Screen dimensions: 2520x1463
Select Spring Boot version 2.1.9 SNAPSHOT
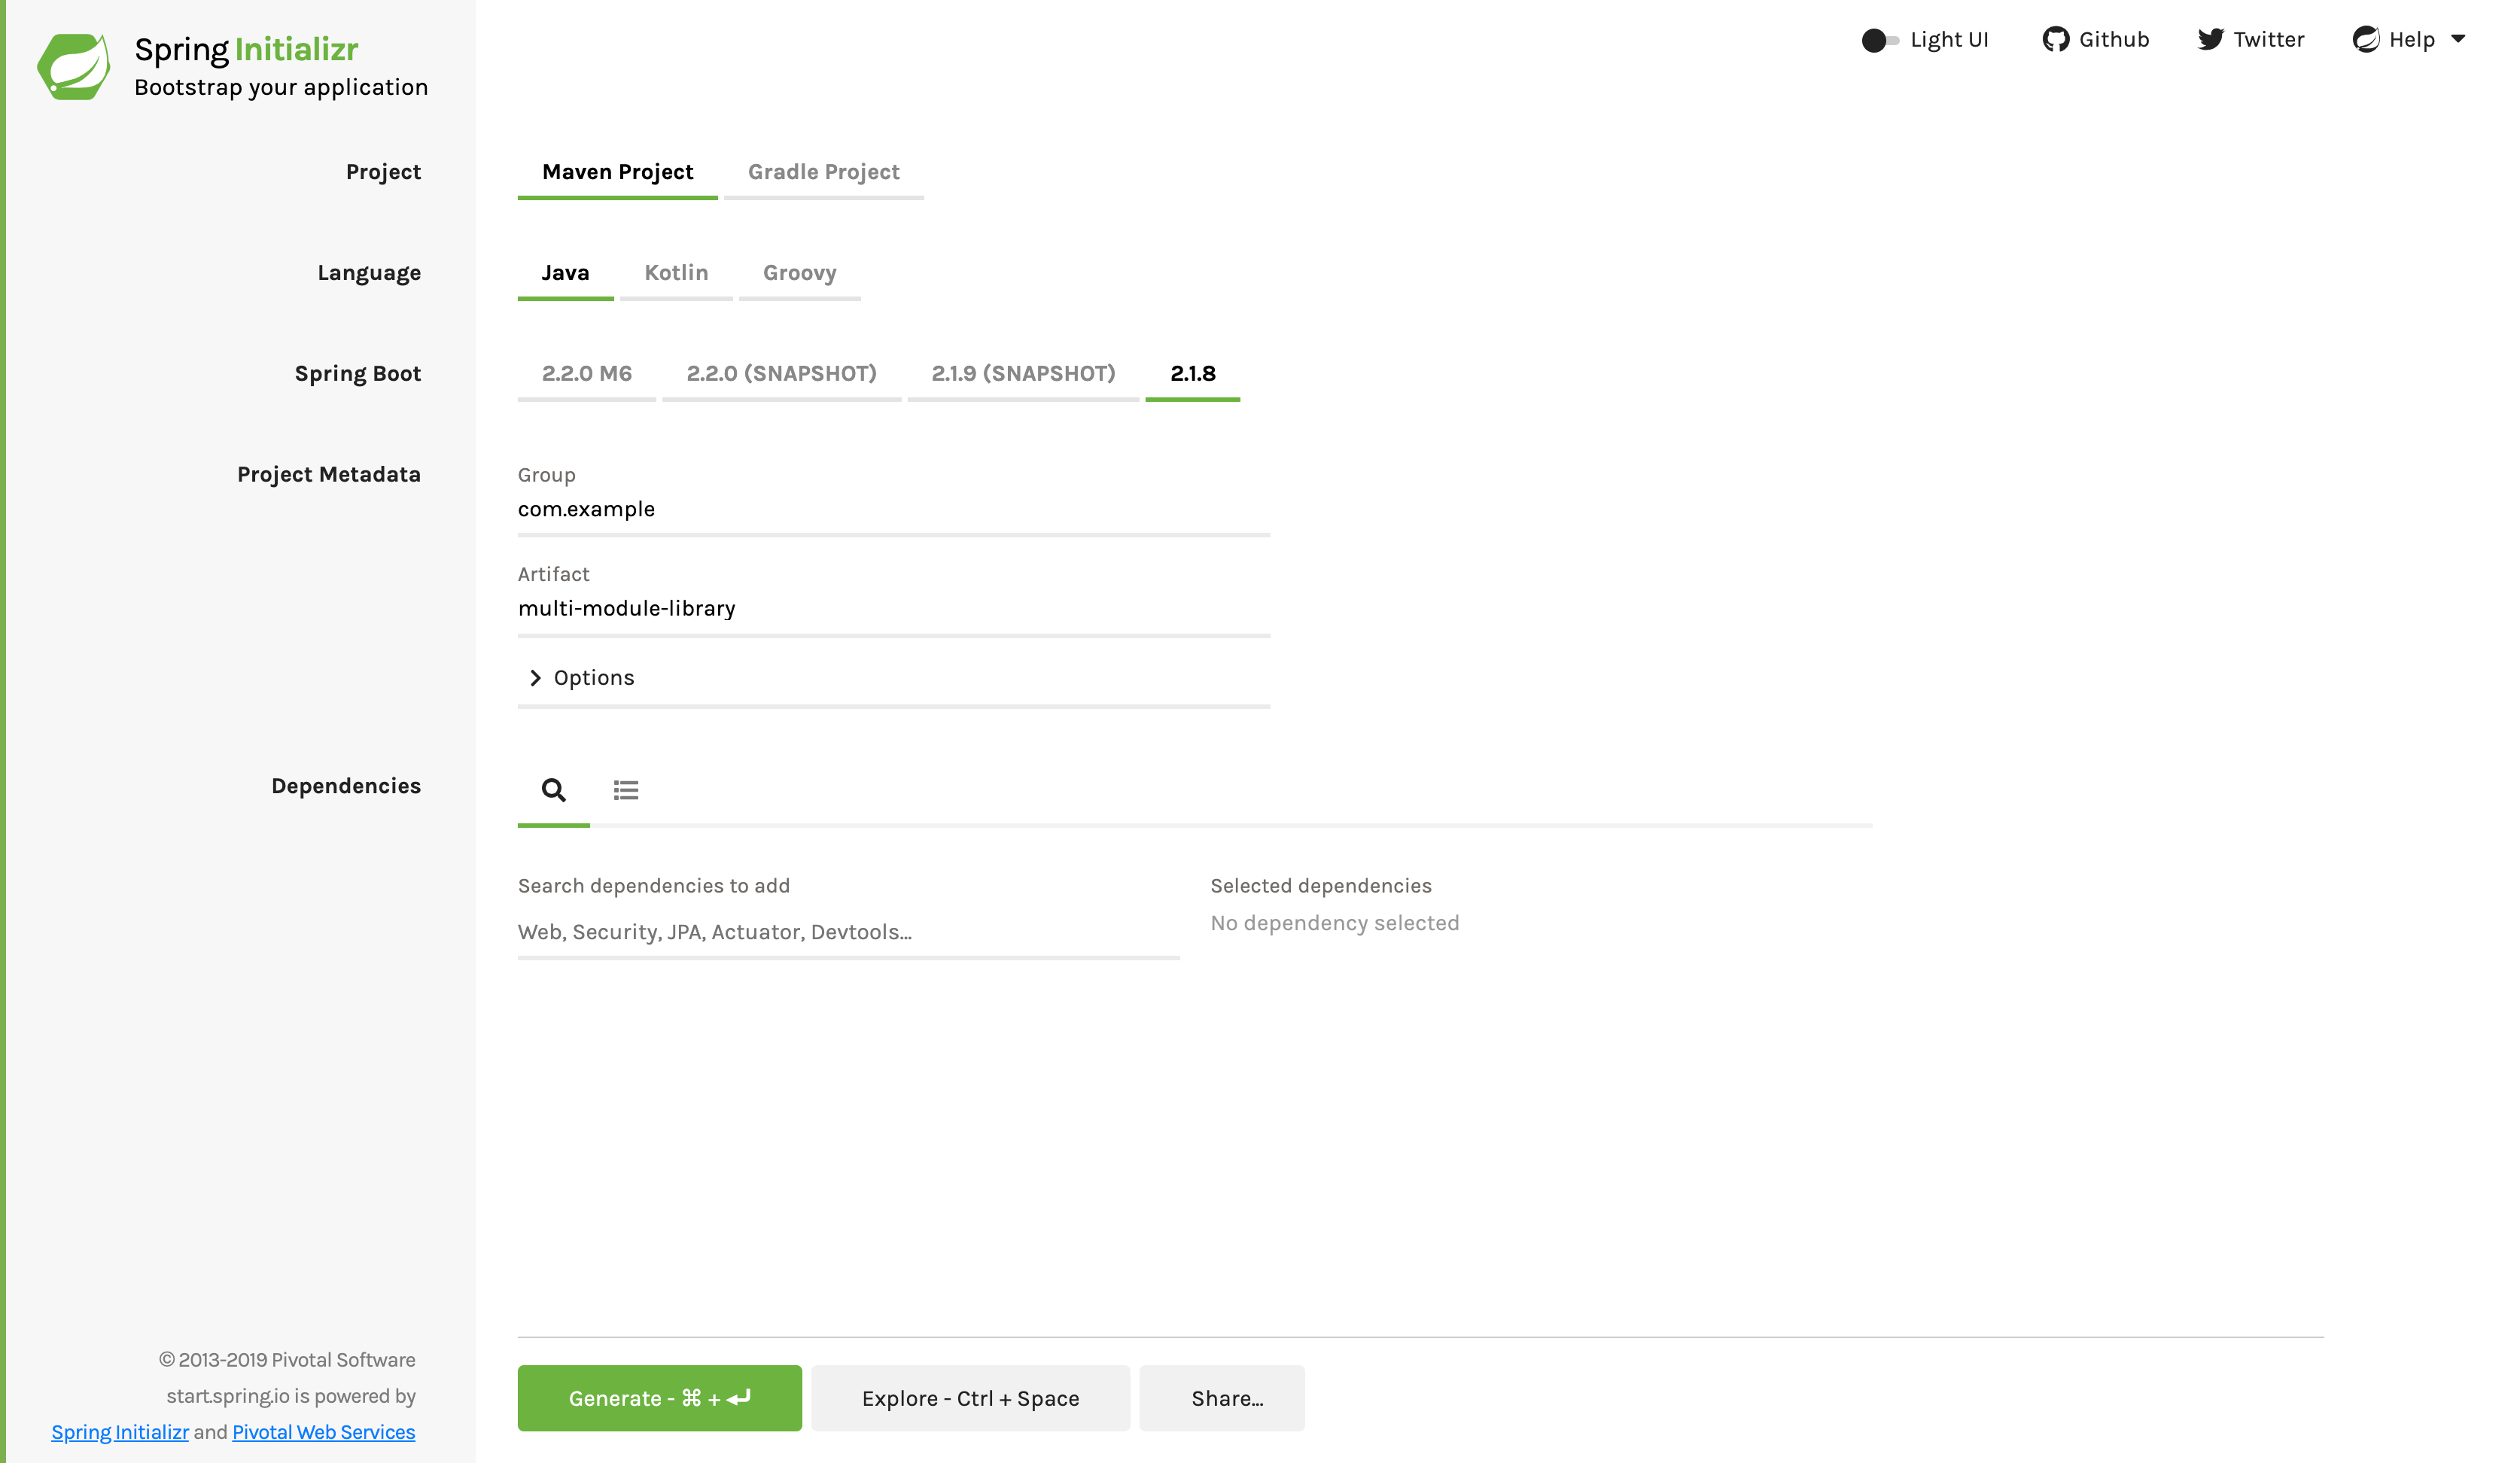[x=1022, y=373]
